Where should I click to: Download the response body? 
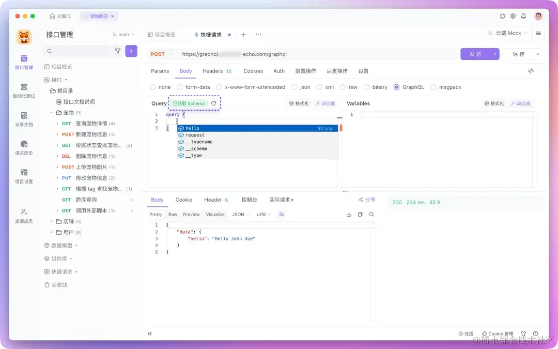pos(349,215)
